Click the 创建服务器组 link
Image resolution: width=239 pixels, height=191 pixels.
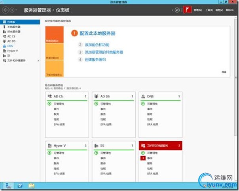click(x=95, y=60)
